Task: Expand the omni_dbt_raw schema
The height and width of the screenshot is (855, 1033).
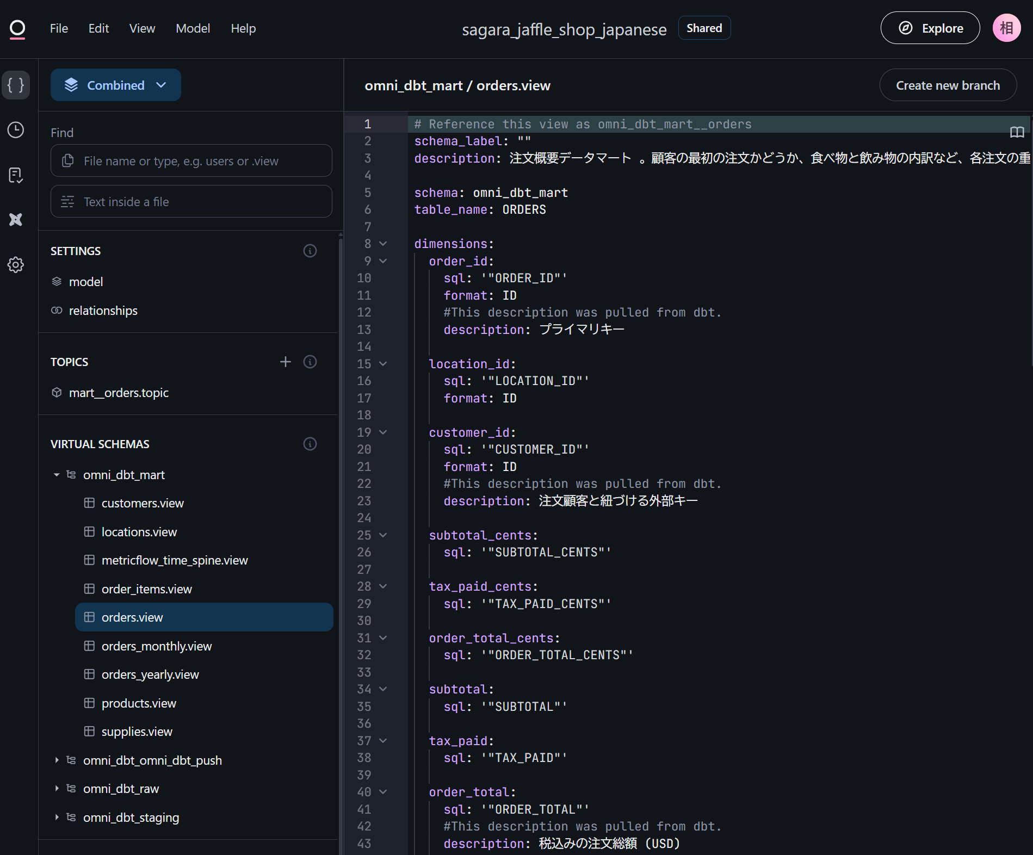Action: (x=57, y=789)
